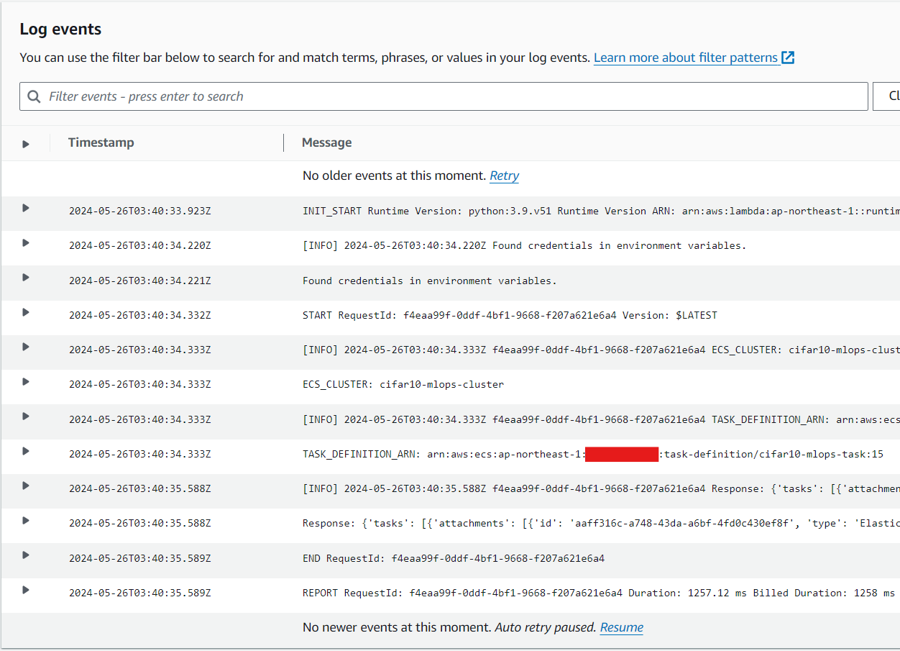Expand the [INFO] Response tasks log row

[x=26, y=486]
